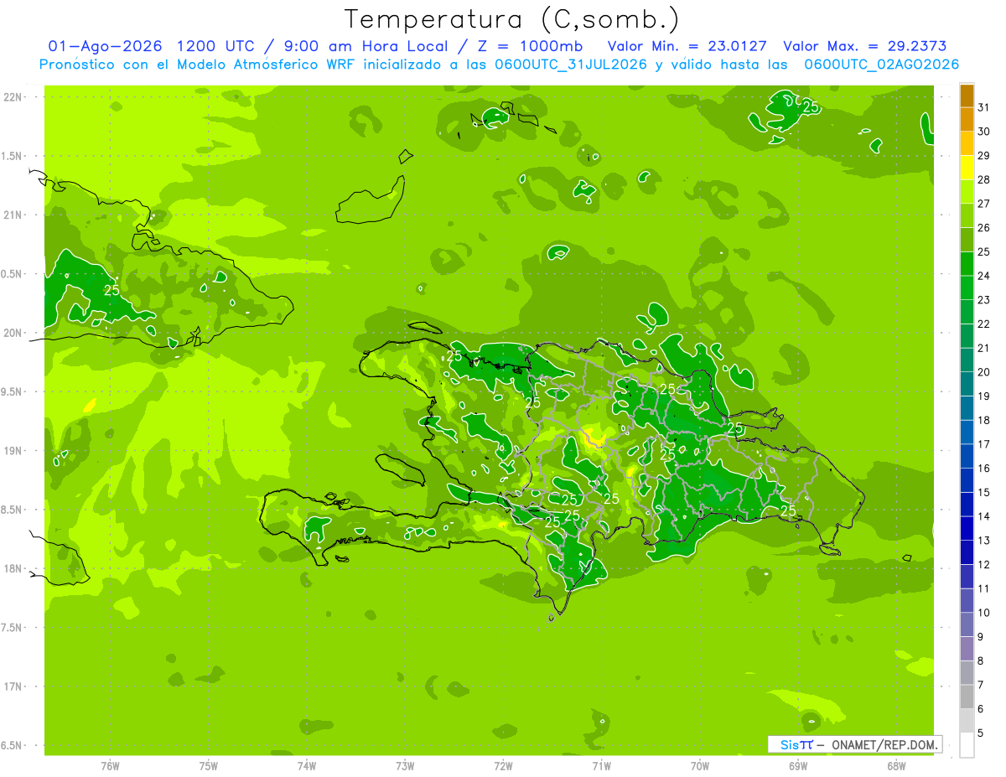Click the legend value 15
The width and height of the screenshot is (1006, 777).
984,492
